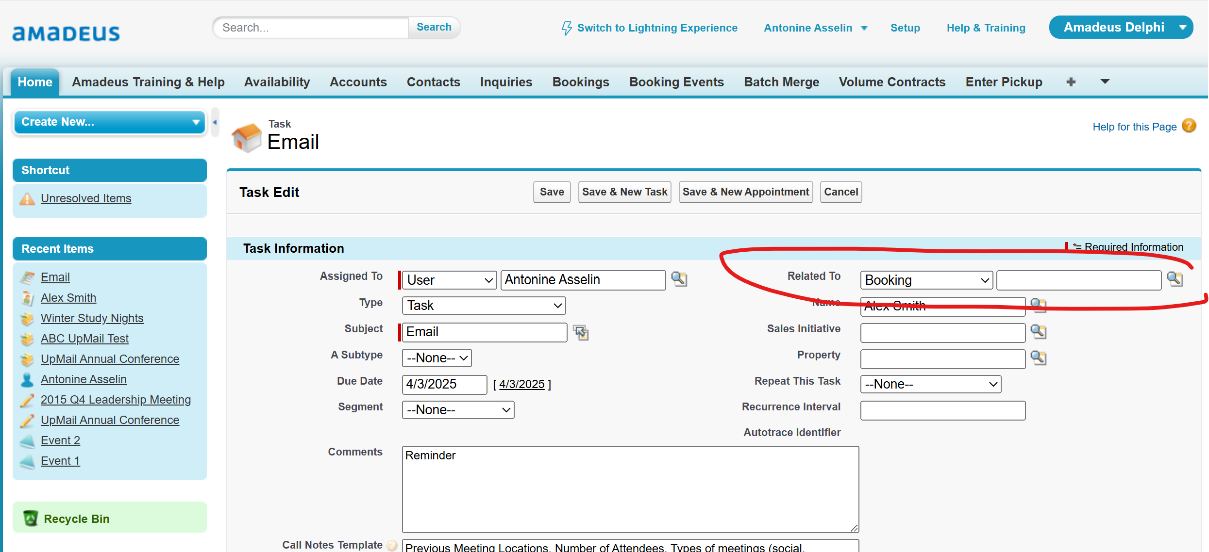Click the Help for this Page icon
The width and height of the screenshot is (1209, 552).
[1189, 126]
